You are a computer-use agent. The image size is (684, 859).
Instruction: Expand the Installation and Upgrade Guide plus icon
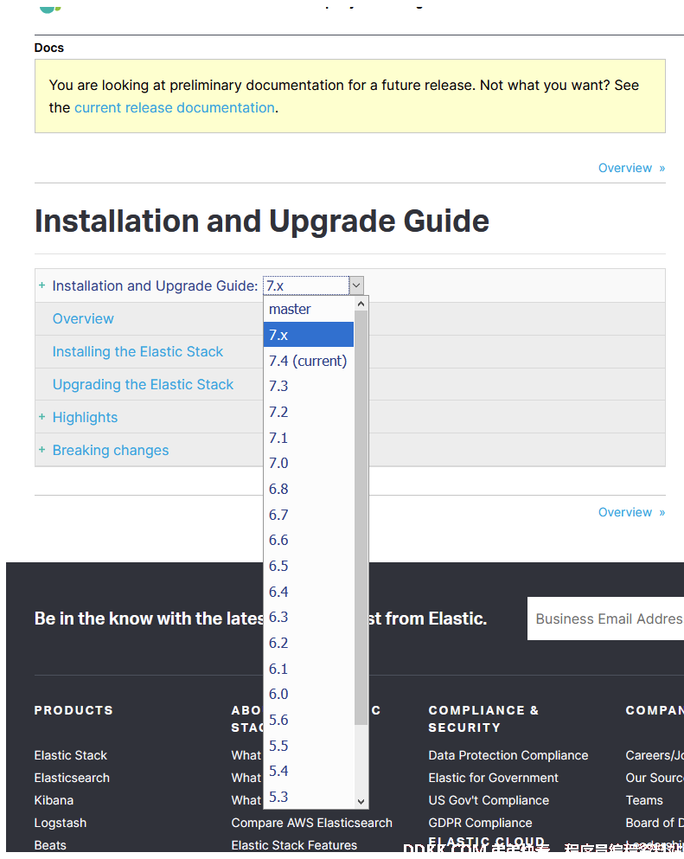(x=42, y=285)
